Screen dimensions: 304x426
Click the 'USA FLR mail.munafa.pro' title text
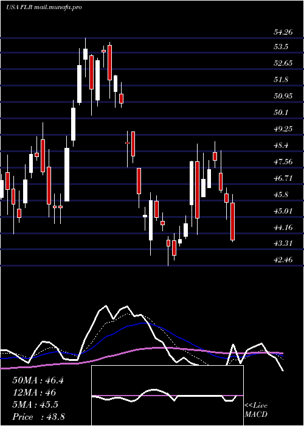pos(44,7)
